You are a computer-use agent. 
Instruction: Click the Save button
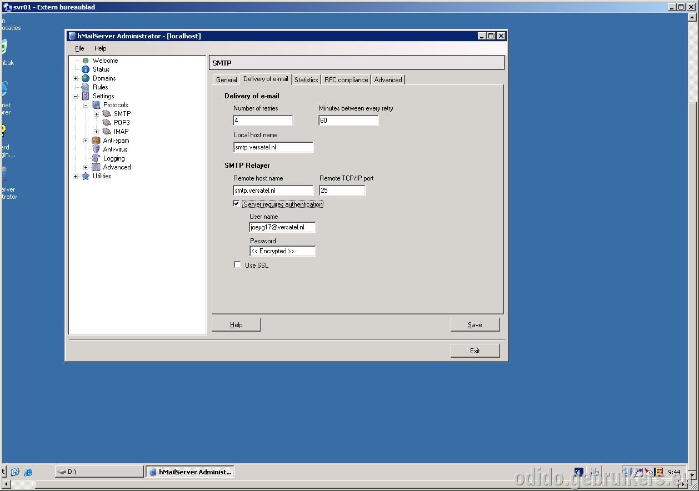coord(475,325)
